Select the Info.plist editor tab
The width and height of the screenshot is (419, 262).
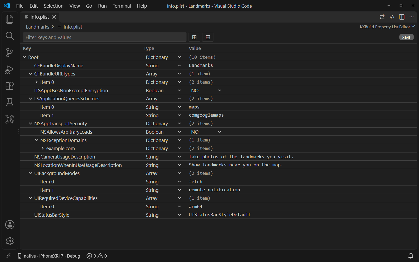pyautogui.click(x=40, y=17)
